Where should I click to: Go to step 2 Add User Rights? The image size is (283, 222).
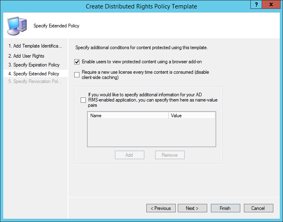26,56
